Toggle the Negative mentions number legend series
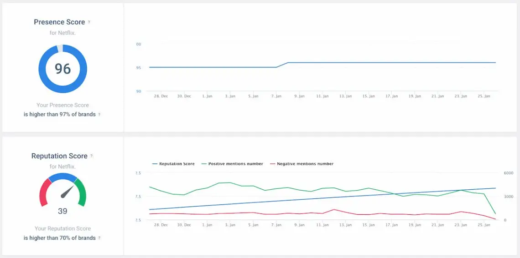The width and height of the screenshot is (520, 258). click(x=302, y=164)
